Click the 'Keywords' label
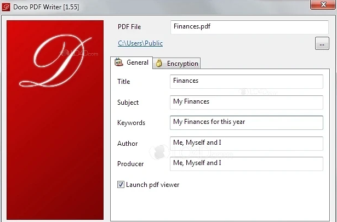Viewport: 337px width, 222px height. tap(131, 123)
